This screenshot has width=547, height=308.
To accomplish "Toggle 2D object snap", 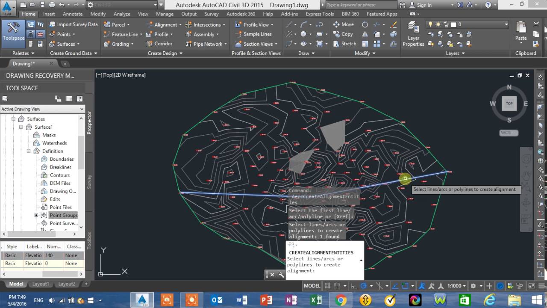I will pos(405,286).
